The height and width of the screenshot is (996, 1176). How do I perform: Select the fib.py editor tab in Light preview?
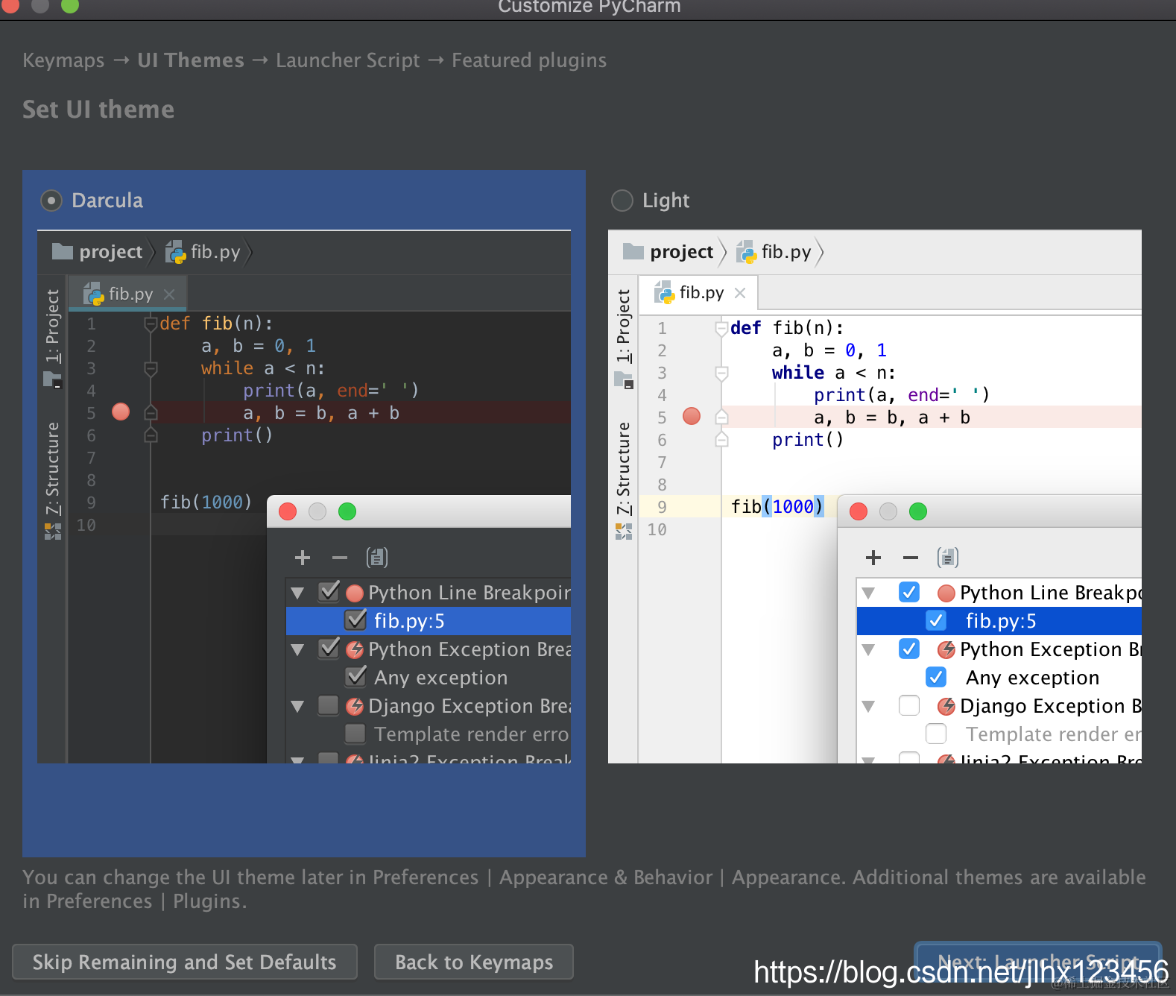click(698, 293)
